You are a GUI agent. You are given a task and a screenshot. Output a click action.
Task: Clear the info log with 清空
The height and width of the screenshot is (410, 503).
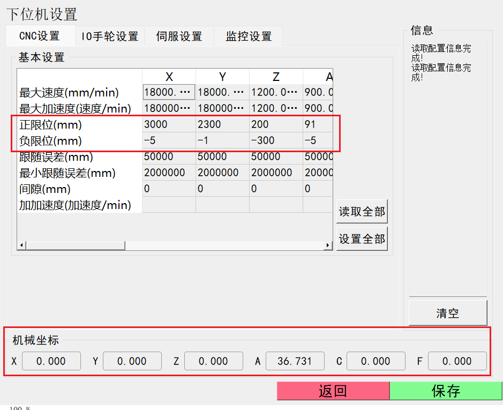point(448,313)
